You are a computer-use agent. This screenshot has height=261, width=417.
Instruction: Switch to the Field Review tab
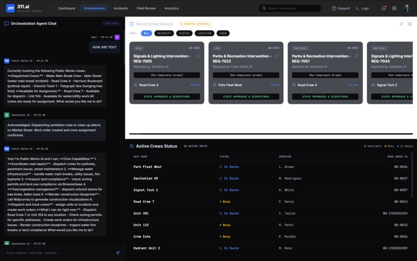click(x=146, y=8)
